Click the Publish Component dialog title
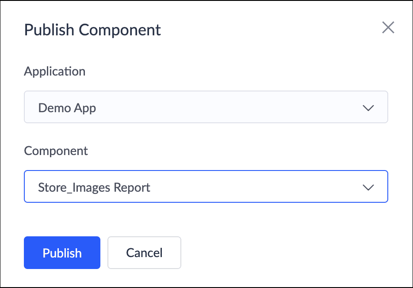The width and height of the screenshot is (413, 288). 92,30
